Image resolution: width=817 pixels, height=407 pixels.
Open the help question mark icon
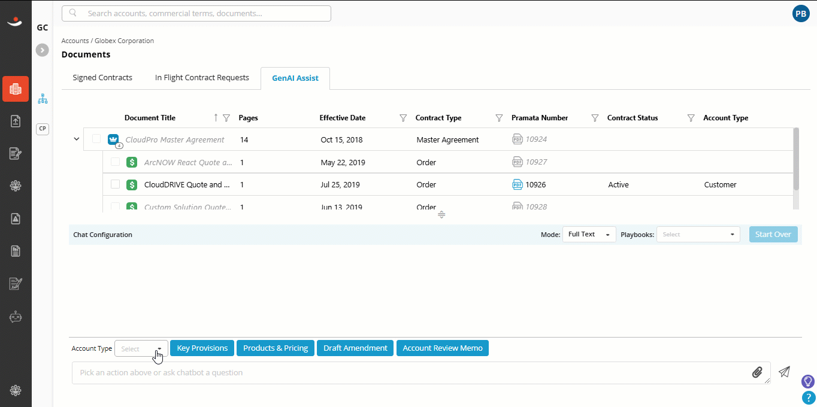808,397
